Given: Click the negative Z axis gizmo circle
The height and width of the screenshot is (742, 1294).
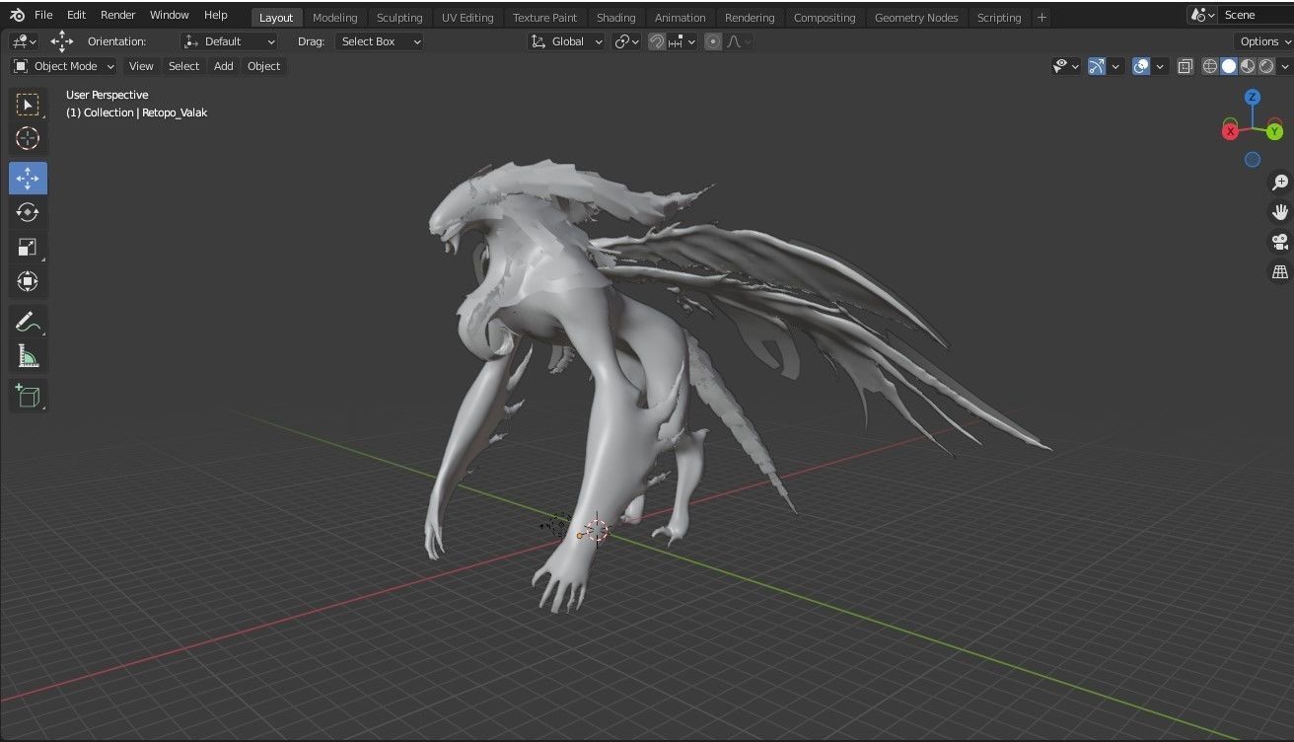Looking at the screenshot, I should pyautogui.click(x=1253, y=159).
